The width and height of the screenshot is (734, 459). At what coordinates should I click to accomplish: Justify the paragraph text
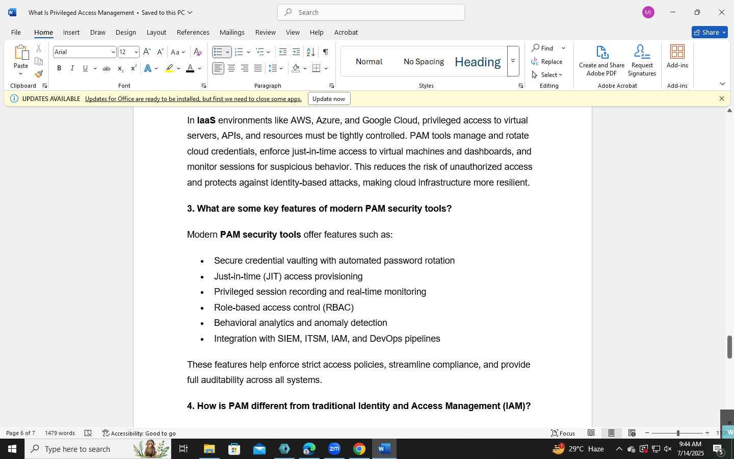tap(258, 68)
